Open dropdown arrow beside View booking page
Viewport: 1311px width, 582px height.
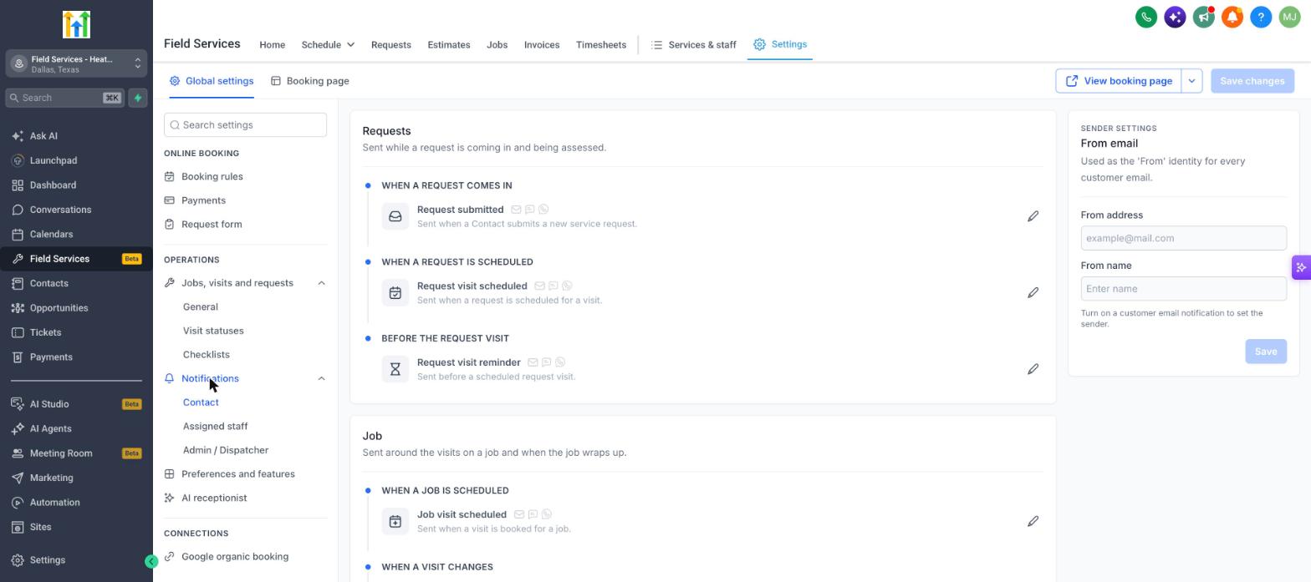click(x=1191, y=81)
